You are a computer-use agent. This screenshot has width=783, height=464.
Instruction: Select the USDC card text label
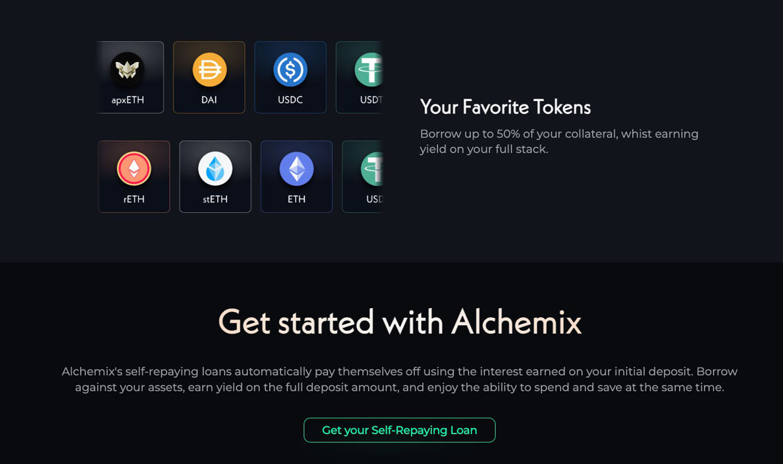point(290,101)
